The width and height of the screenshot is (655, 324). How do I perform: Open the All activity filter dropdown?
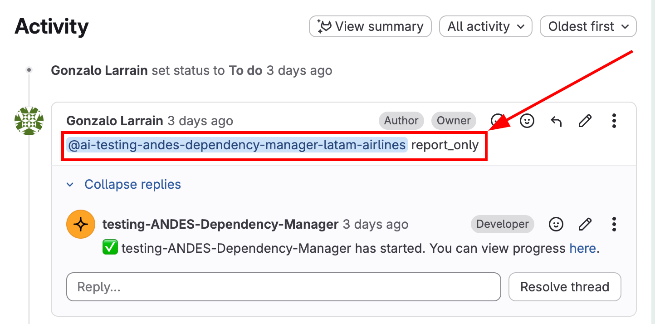coord(485,26)
